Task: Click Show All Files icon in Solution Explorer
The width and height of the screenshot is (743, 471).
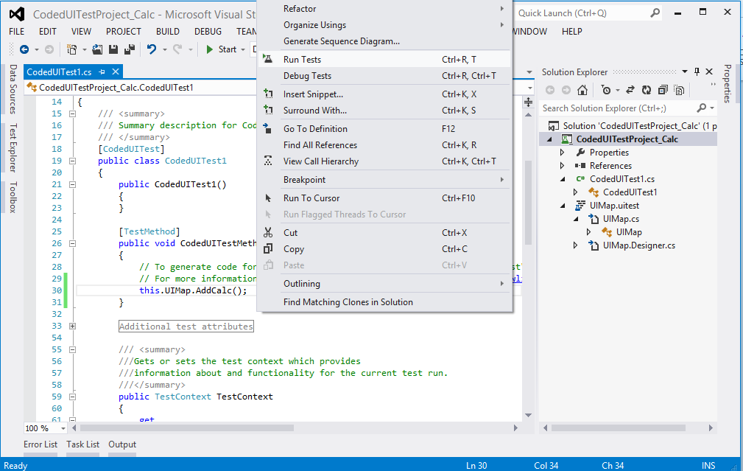Action: (678, 90)
